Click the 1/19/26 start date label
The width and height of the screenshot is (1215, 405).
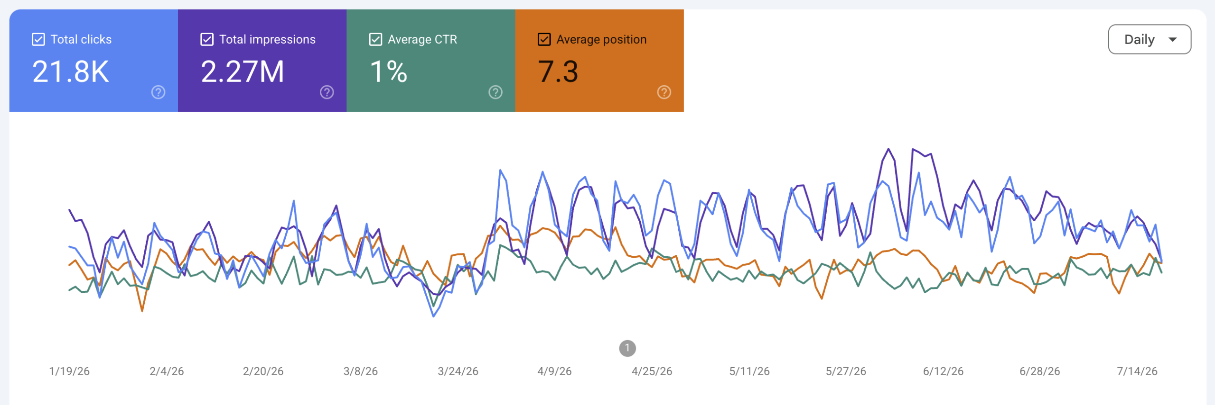[x=69, y=371]
